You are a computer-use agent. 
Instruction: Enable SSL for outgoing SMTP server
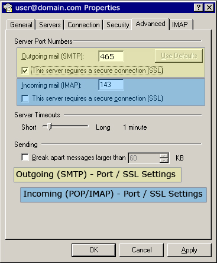tap(25, 70)
